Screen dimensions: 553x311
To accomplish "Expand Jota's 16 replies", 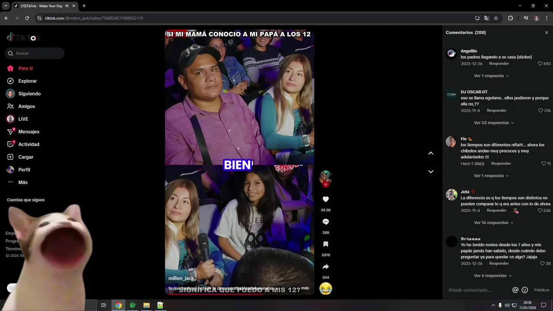I will click(494, 222).
